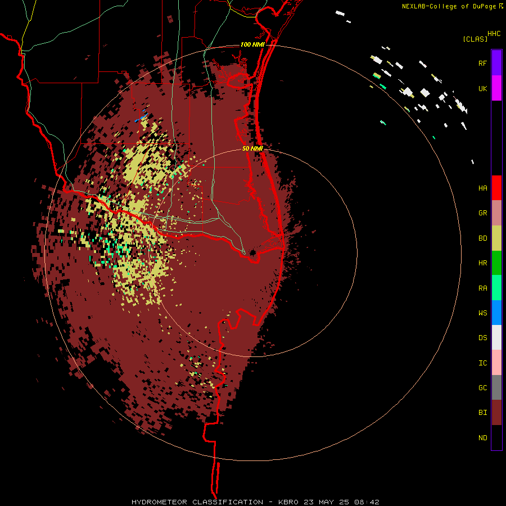Click the "UK" legend label
Viewport: 506px width, 506px height.
pyautogui.click(x=482, y=88)
